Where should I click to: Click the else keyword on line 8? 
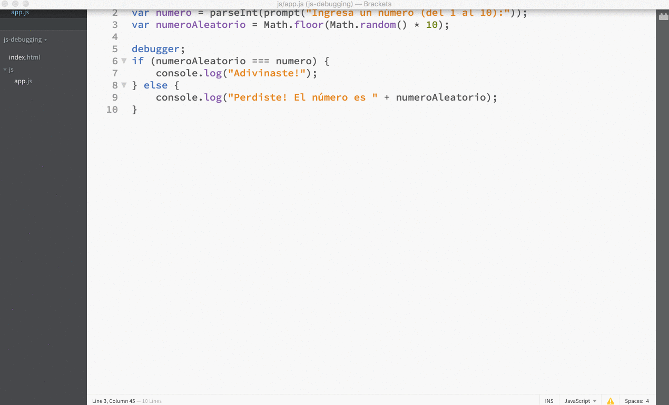(x=155, y=85)
